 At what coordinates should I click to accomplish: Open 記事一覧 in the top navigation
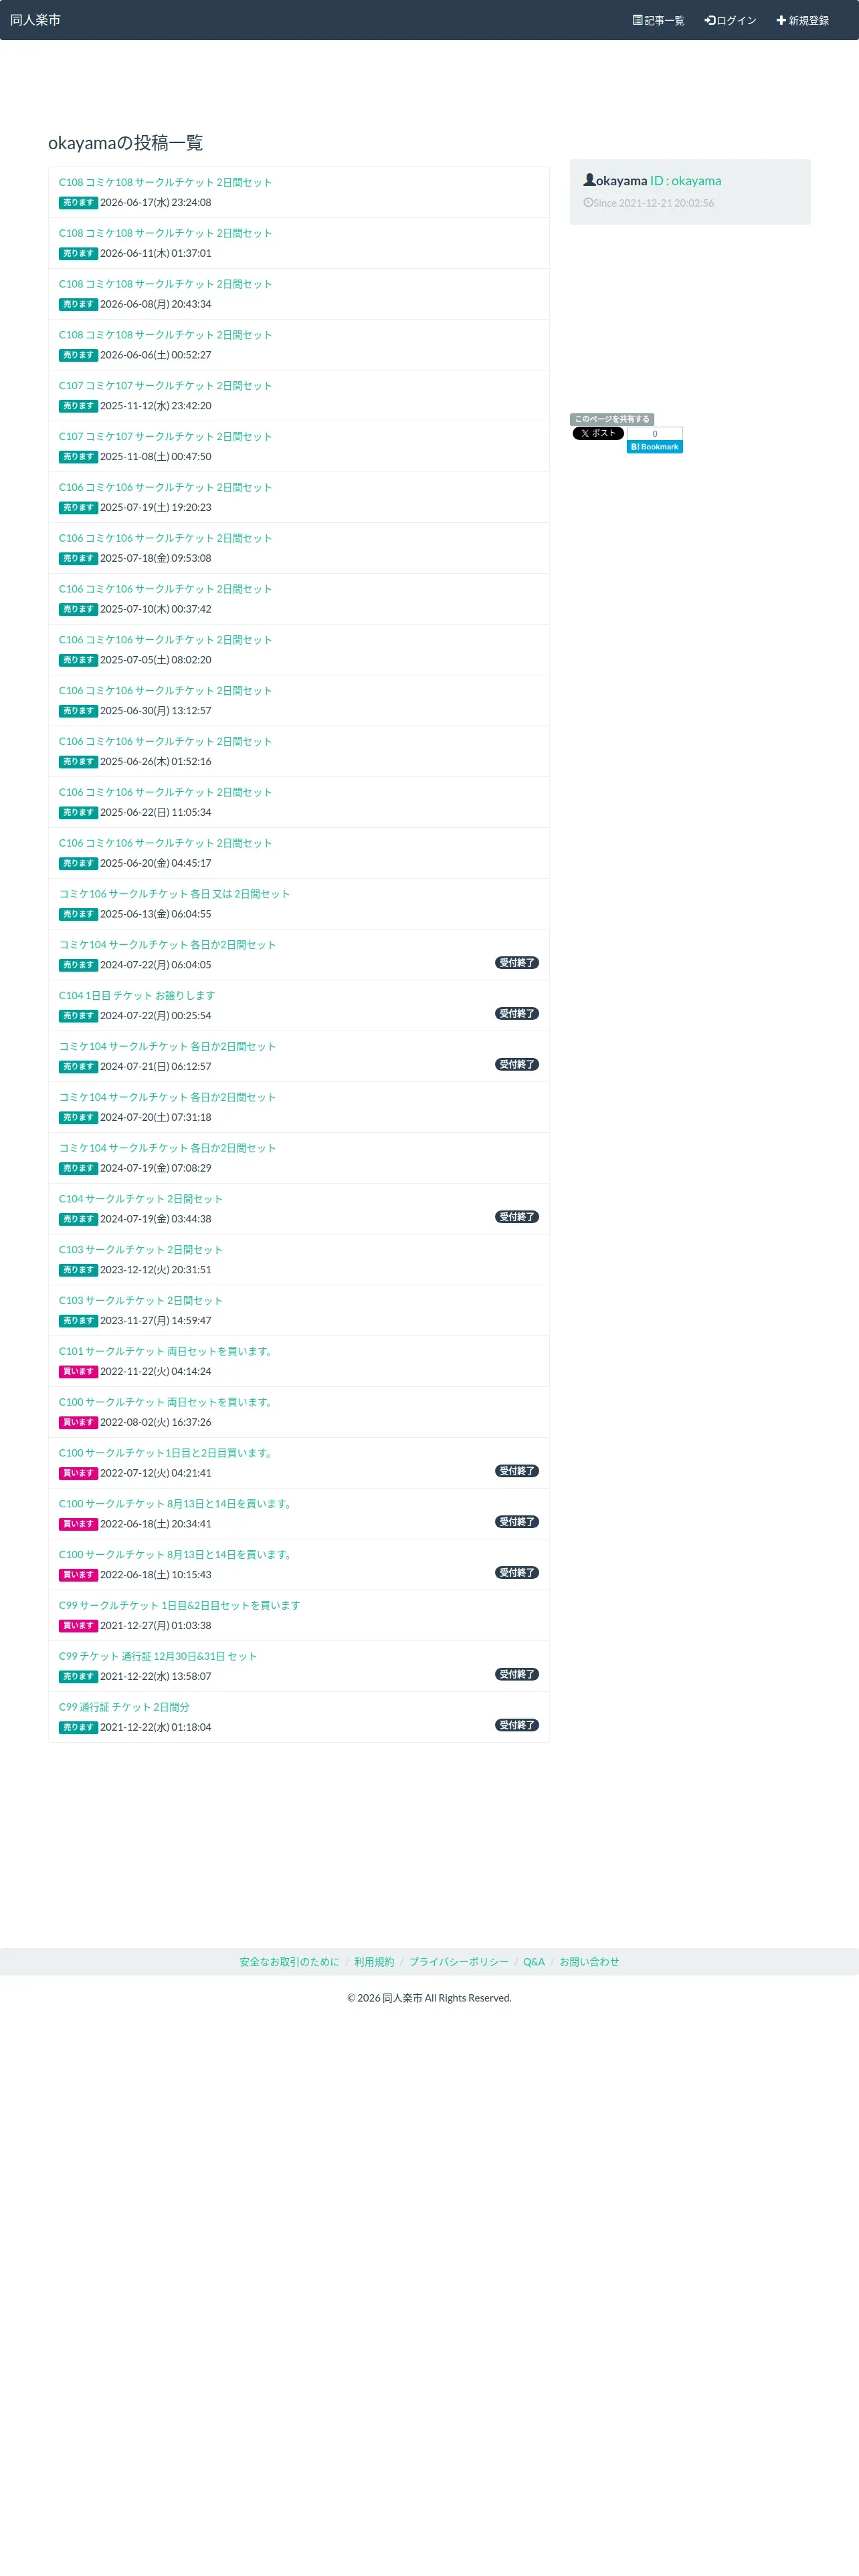tap(658, 20)
